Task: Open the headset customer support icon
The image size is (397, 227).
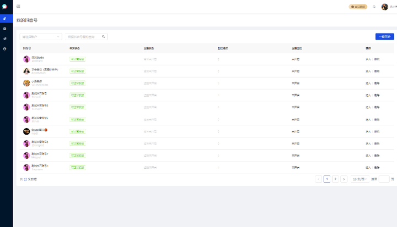Action: 374,7
